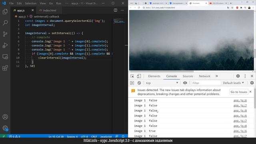Bookmark this page star icon

click(x=232, y=8)
